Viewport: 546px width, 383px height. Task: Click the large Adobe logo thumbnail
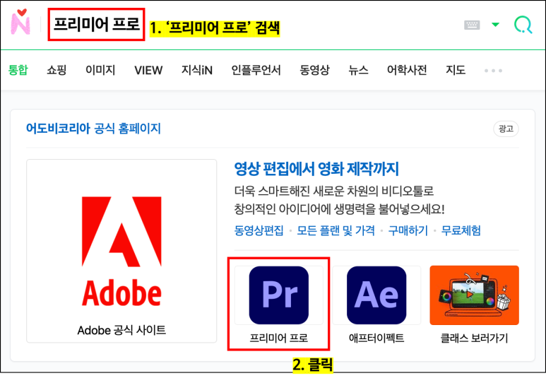click(121, 251)
